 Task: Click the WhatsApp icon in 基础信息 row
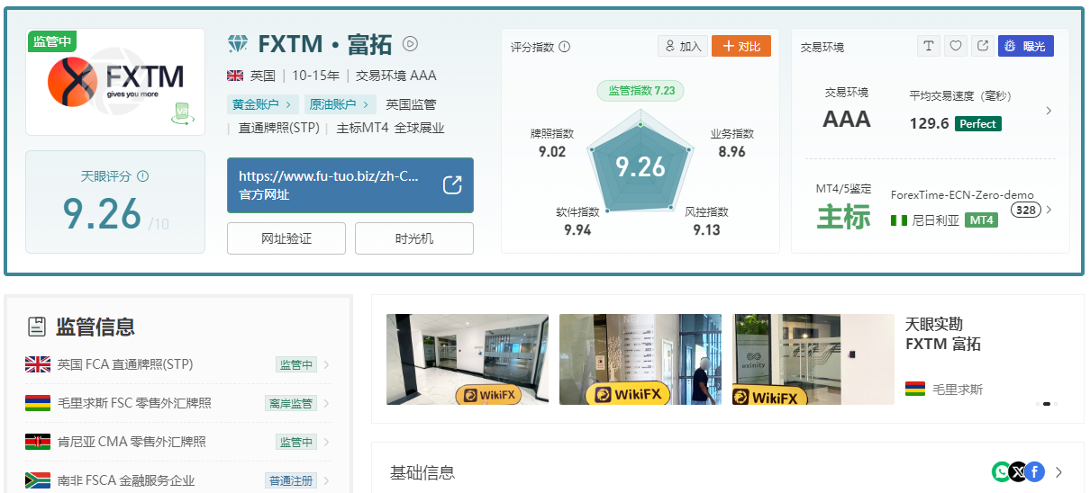pos(1001,471)
